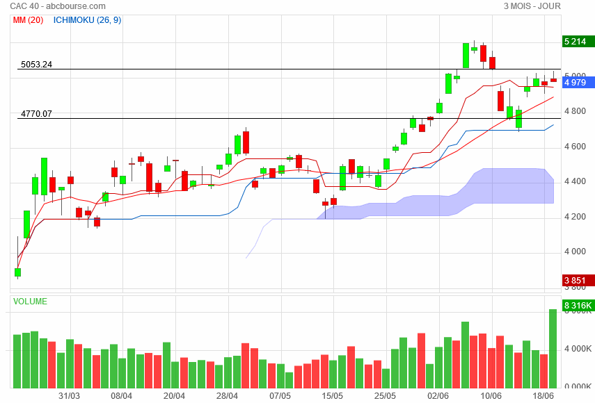
Task: Select the "4 000K" volume axis label
Action: pyautogui.click(x=578, y=349)
